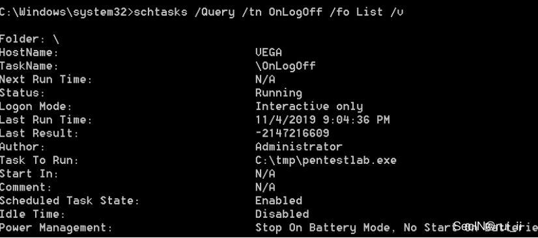Click the Scheduled Task State value Enabled

[279, 201]
